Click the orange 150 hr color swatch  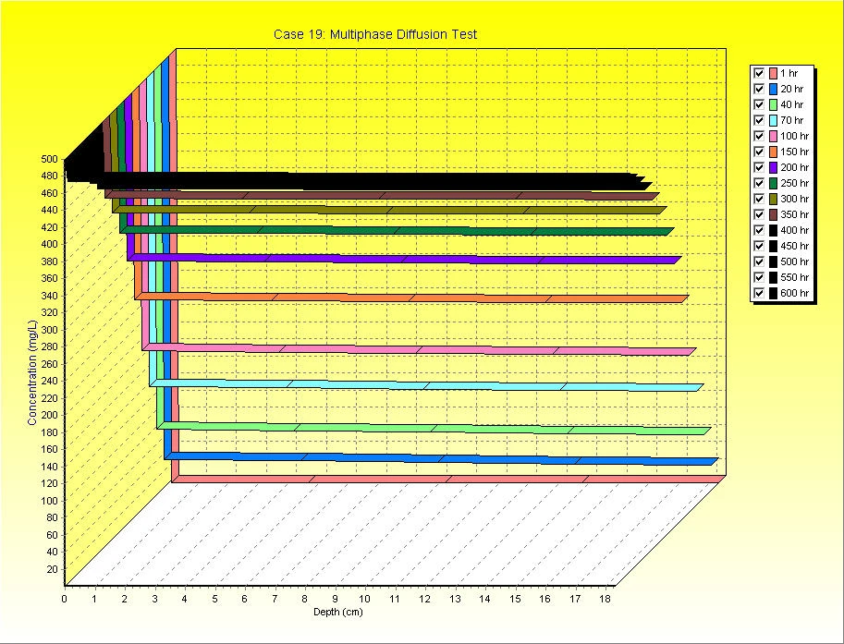(773, 152)
